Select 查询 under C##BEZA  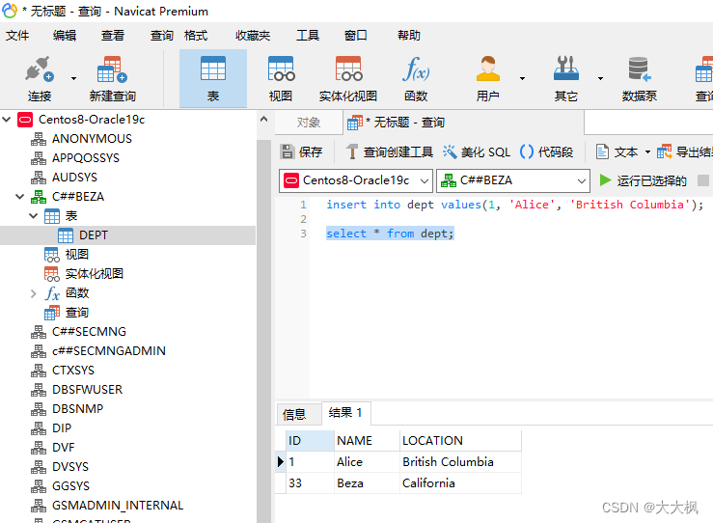76,313
